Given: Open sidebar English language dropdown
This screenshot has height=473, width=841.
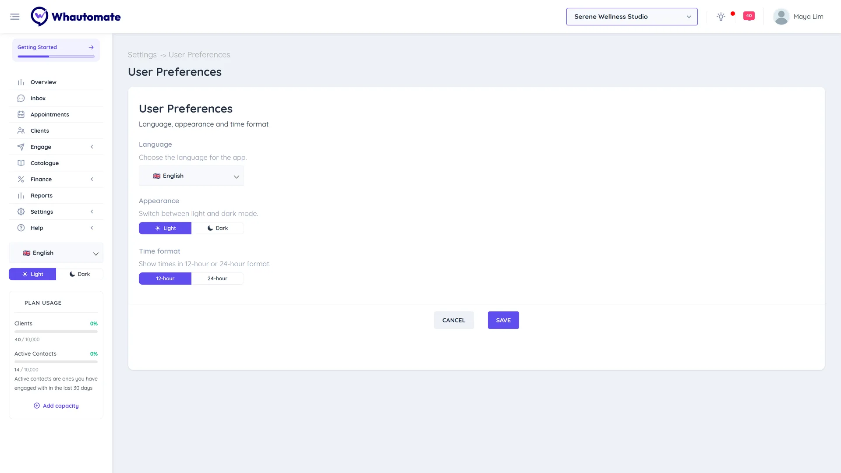Looking at the screenshot, I should (x=56, y=253).
